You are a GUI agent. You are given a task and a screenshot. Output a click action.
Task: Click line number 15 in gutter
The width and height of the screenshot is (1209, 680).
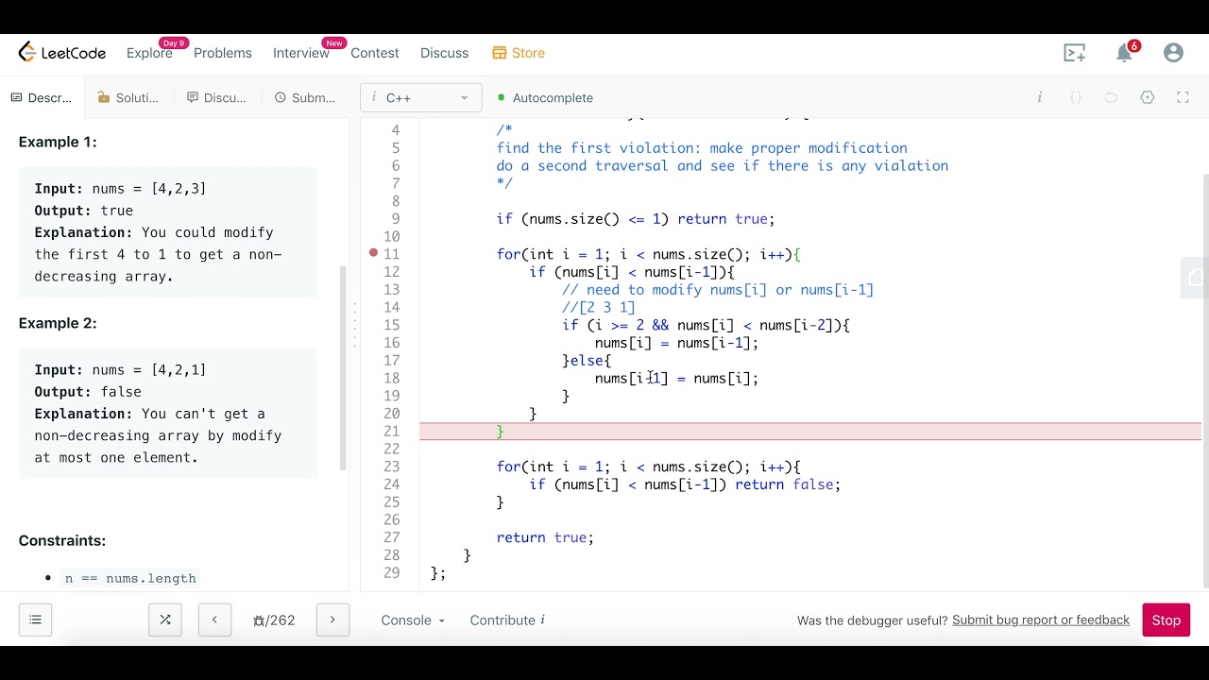coord(391,325)
